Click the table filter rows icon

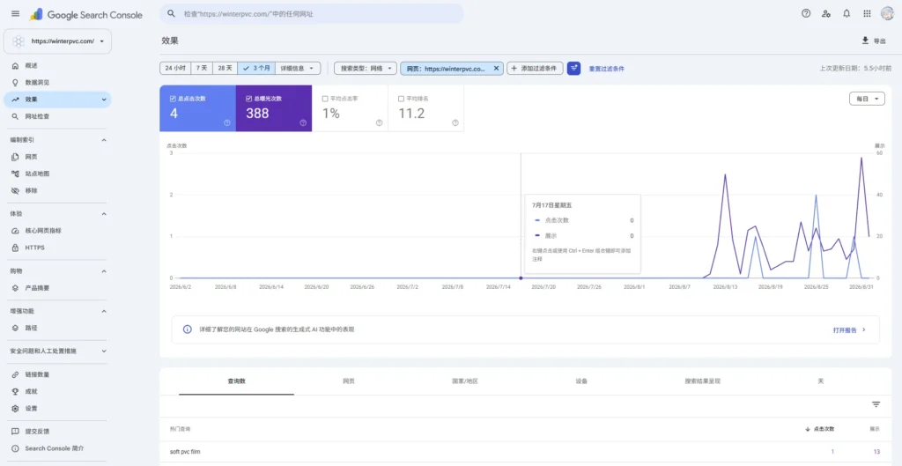(876, 405)
